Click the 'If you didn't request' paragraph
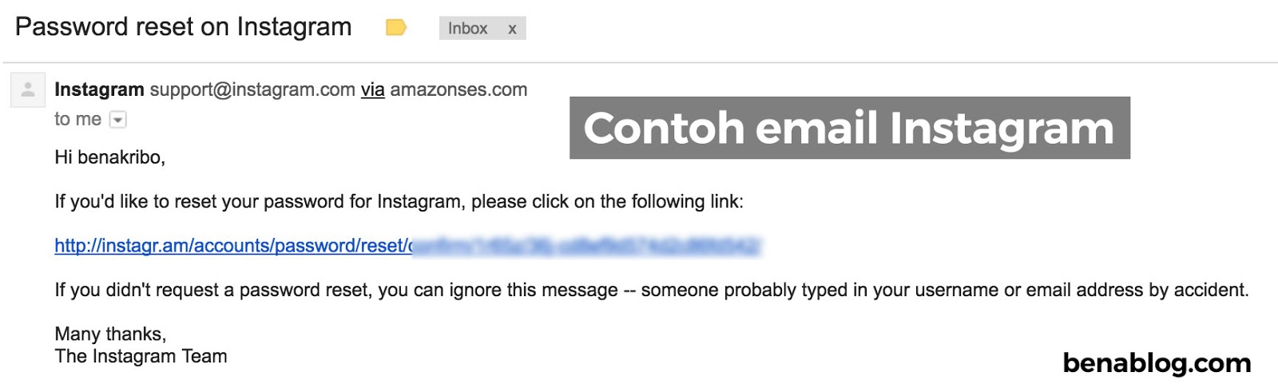This screenshot has width=1278, height=392. point(651,290)
